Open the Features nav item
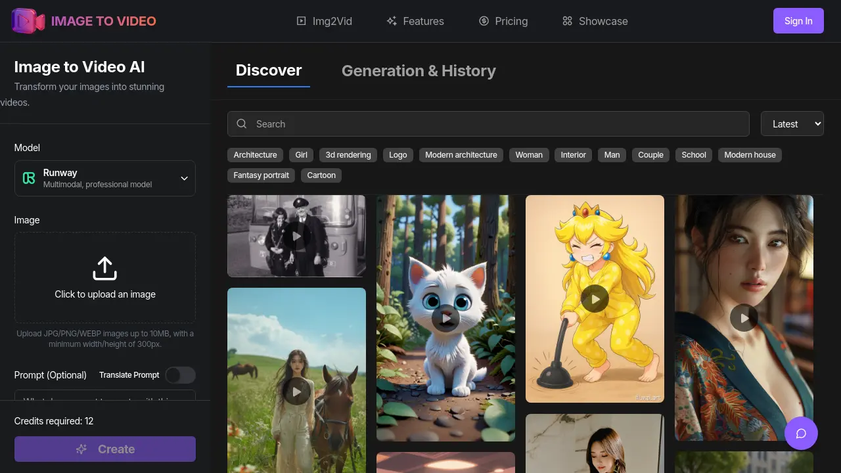 pos(415,21)
